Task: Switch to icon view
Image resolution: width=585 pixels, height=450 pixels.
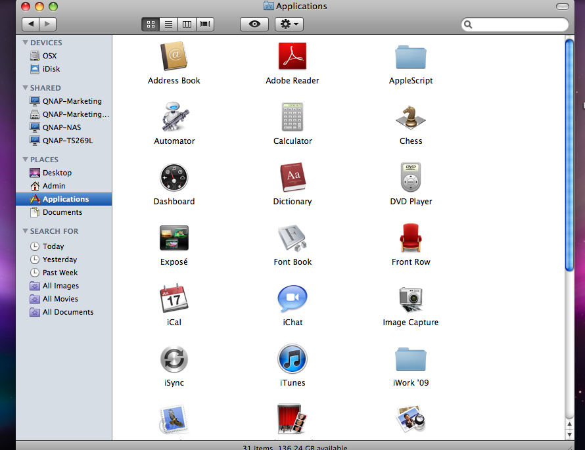Action: 151,24
